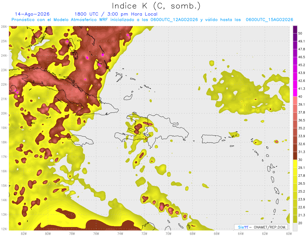Click the colorbar label "30"
The image size is (307, 237).
point(300,160)
